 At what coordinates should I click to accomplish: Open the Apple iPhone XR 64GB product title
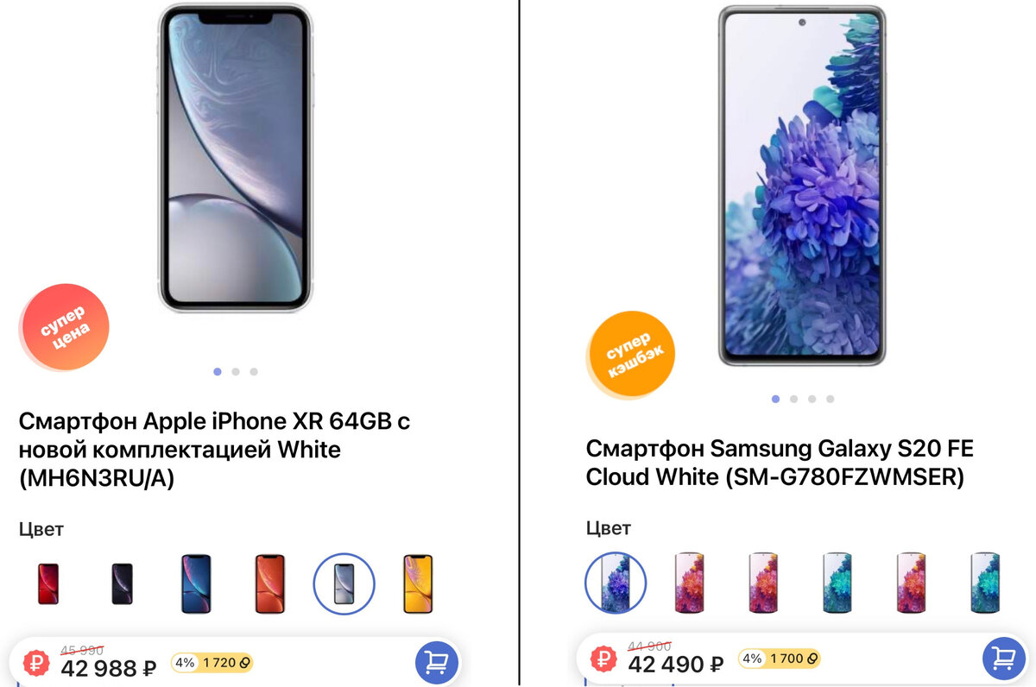213,450
